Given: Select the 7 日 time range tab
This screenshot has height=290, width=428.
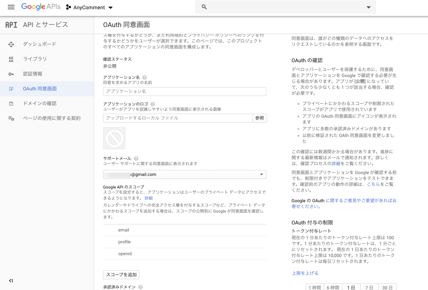Looking at the screenshot, I should (x=369, y=287).
